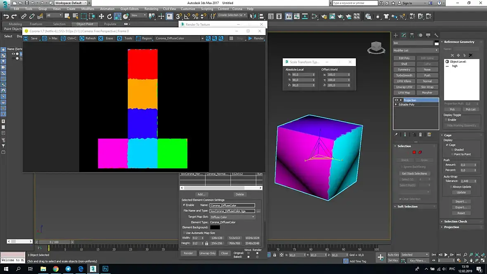
Task: Switch to the Freeform ribbon tab
Action: pos(36,24)
